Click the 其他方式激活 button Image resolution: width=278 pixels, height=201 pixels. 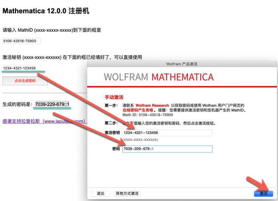[127, 193]
